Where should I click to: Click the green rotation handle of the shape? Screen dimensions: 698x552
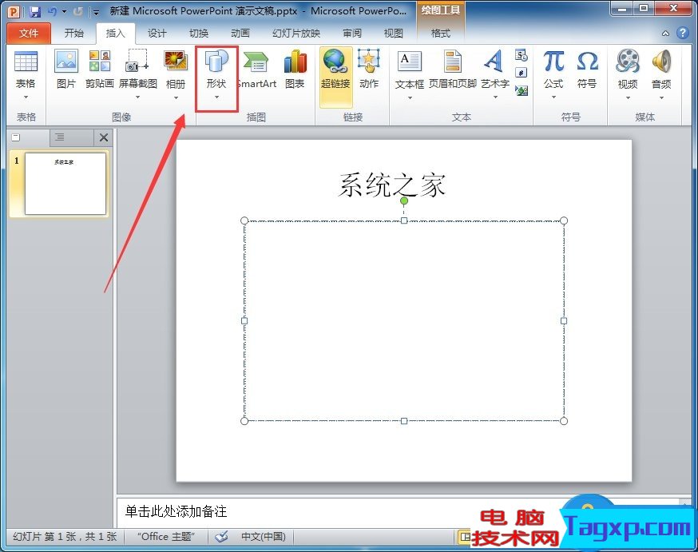pos(404,201)
